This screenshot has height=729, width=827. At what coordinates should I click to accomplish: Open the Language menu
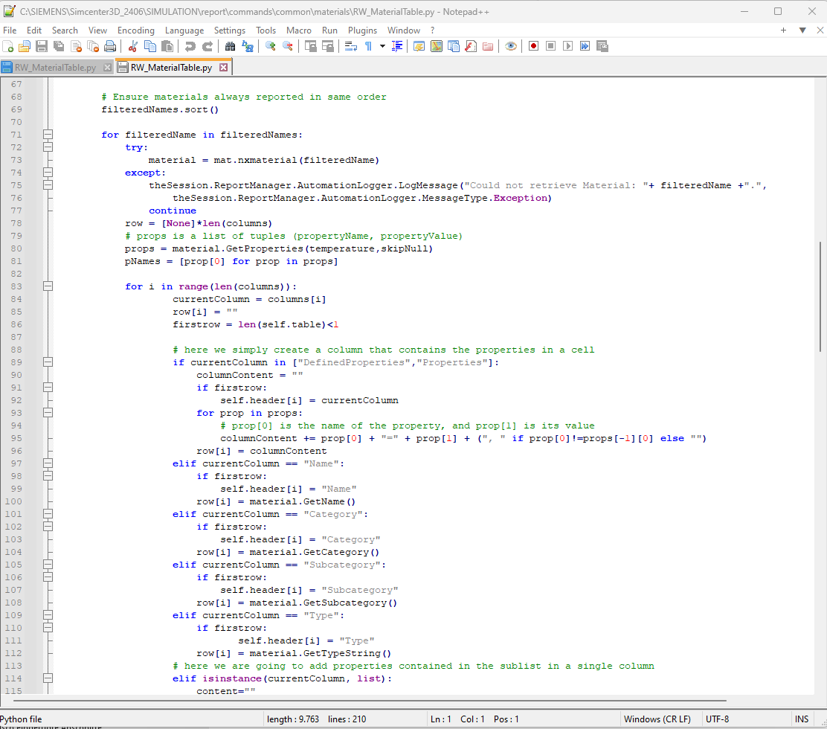click(184, 30)
